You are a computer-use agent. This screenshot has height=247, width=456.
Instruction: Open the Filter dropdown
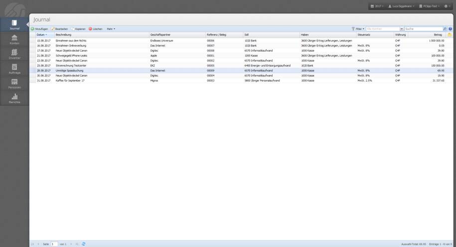pyautogui.click(x=358, y=29)
